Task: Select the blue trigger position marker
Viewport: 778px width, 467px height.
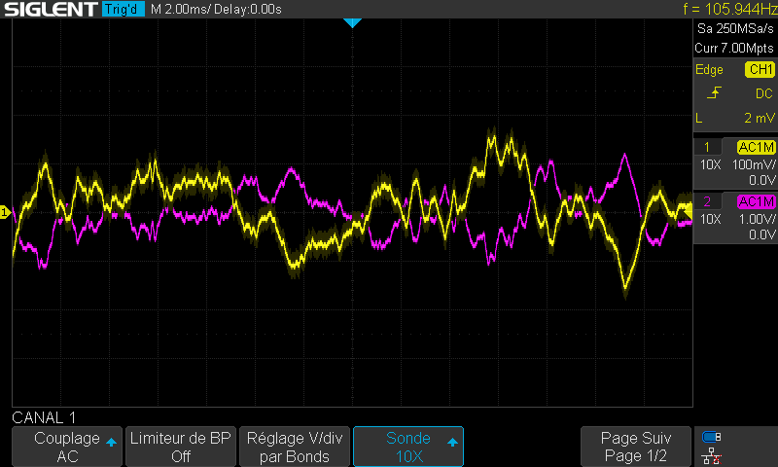Action: 352,22
